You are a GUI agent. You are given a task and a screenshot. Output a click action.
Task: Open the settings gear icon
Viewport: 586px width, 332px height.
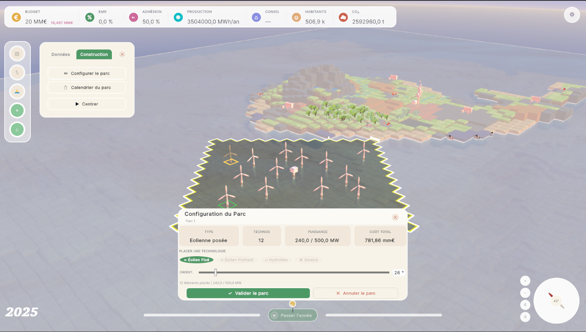pos(572,15)
